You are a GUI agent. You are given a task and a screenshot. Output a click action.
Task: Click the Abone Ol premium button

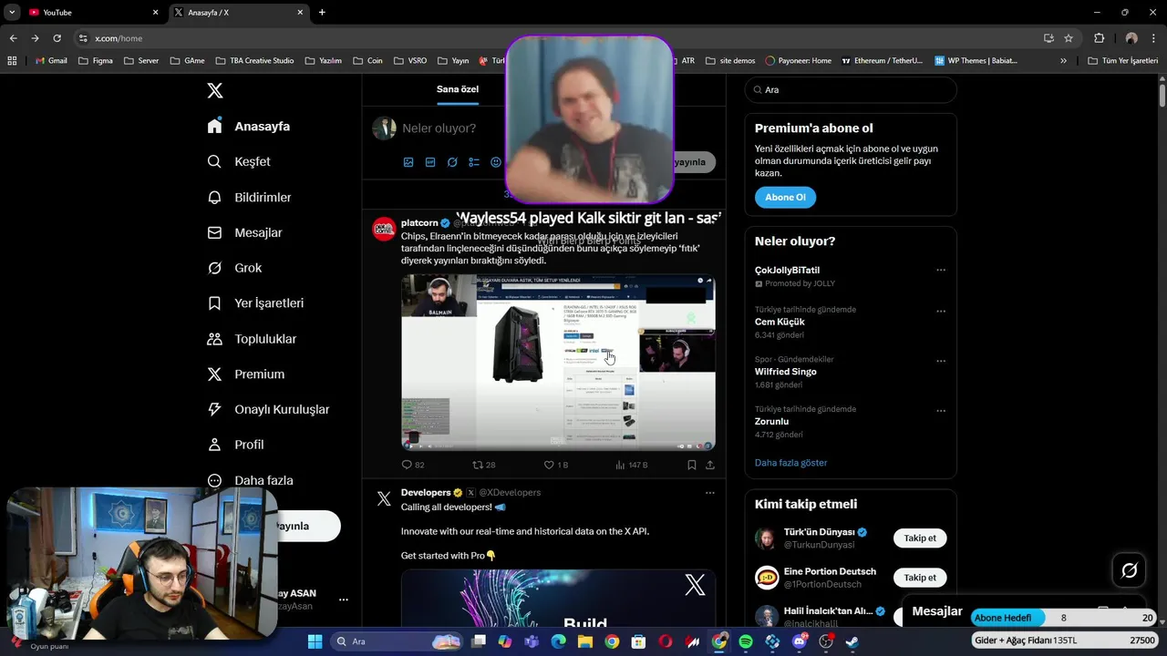pyautogui.click(x=785, y=197)
